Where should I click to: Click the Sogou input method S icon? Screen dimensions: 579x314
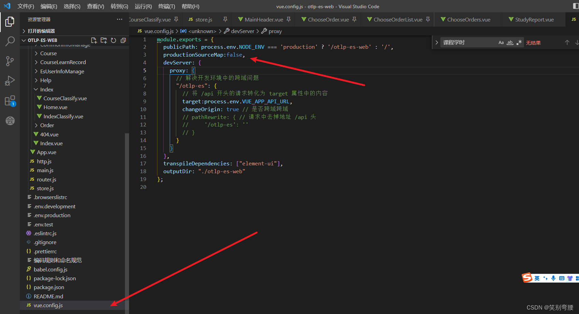click(x=527, y=278)
